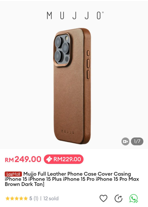Tap the first yellow rating star
This screenshot has width=148, height=207.
pos(7,198)
